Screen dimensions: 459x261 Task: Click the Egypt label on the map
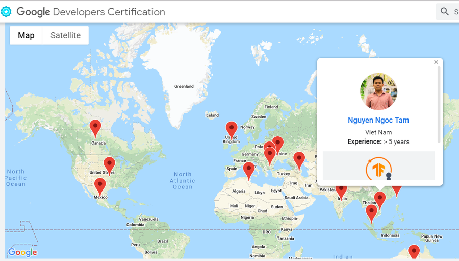tap(276, 191)
